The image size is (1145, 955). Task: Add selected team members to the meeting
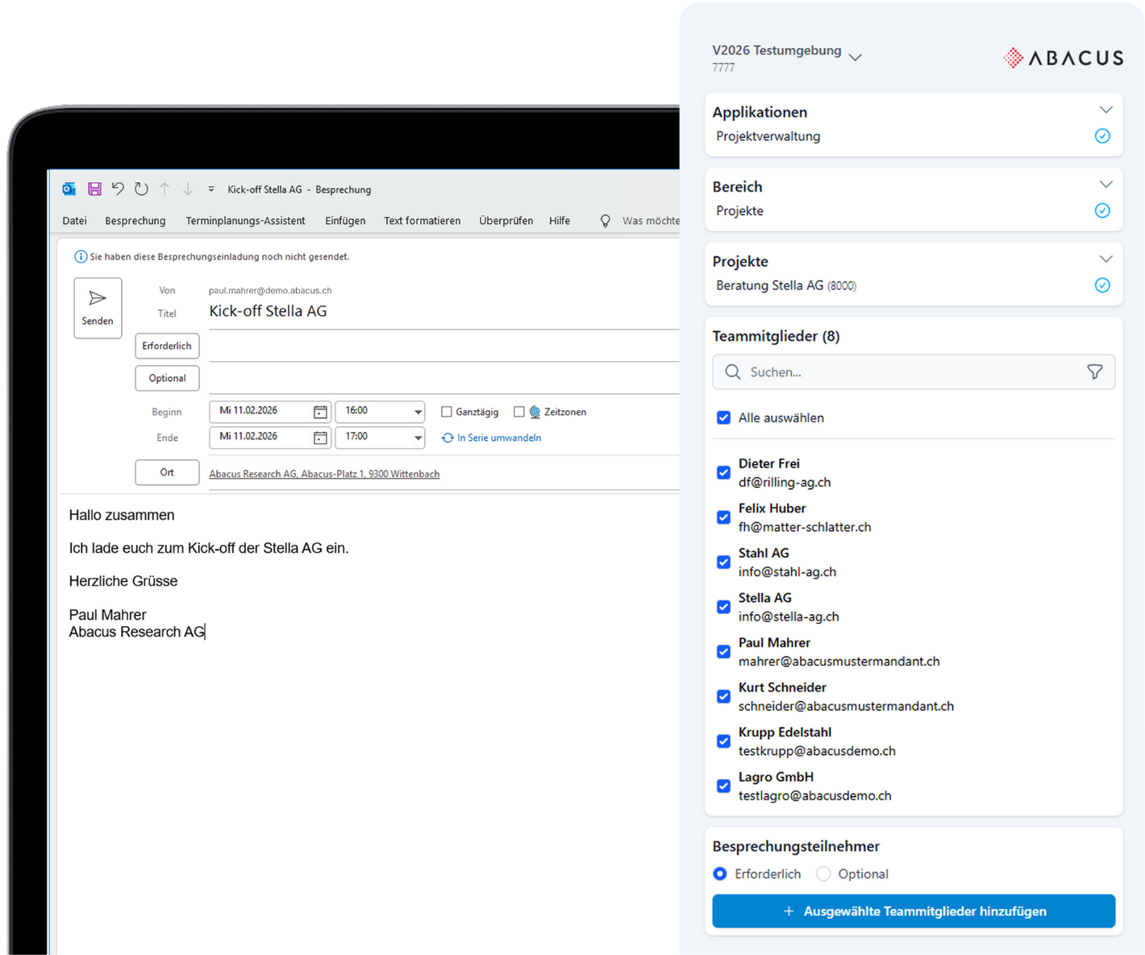tap(914, 911)
